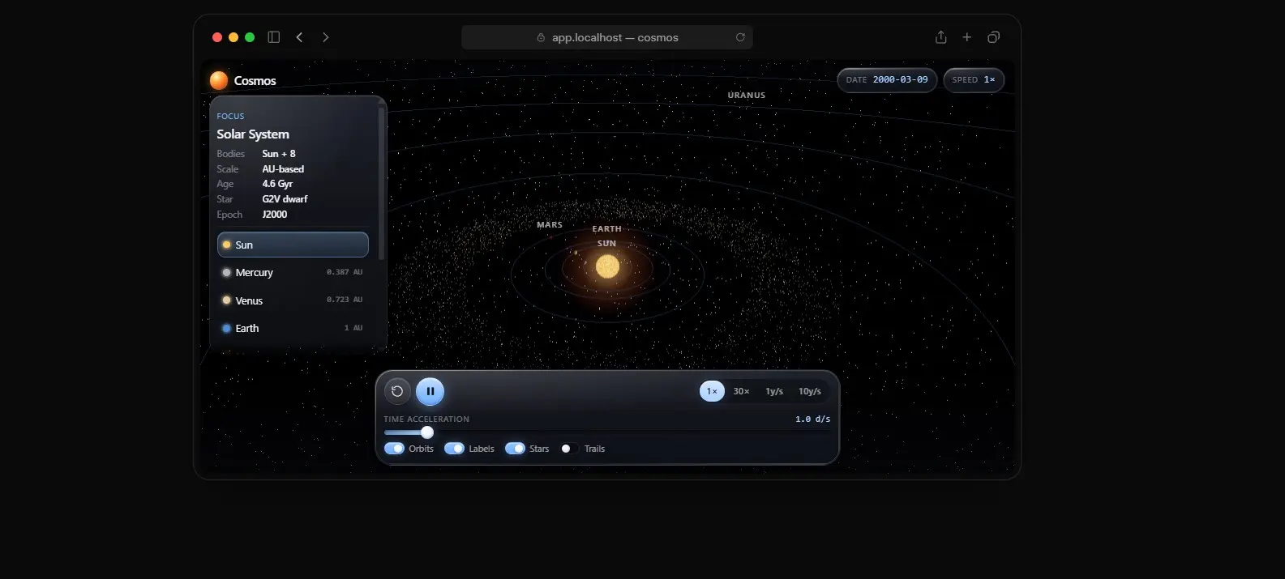
Task: Switch to 1y/s speed preset
Action: pos(774,391)
